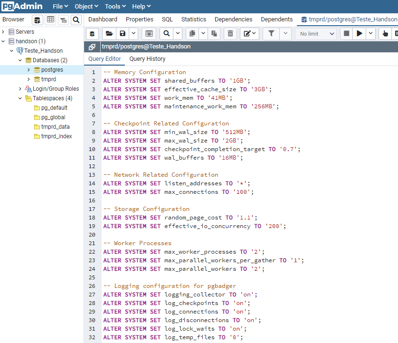This screenshot has height=343, width=398.
Task: Click the Commit hand icon
Action: [x=385, y=34]
